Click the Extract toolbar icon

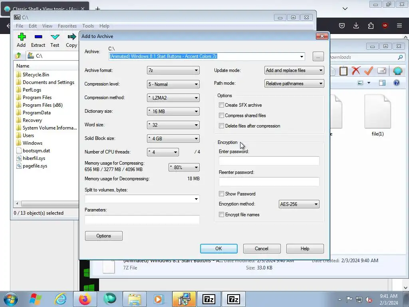click(x=38, y=40)
